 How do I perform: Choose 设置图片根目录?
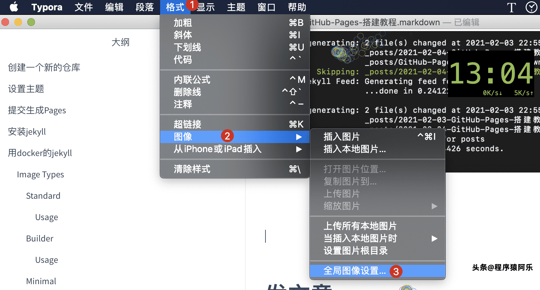(378, 251)
